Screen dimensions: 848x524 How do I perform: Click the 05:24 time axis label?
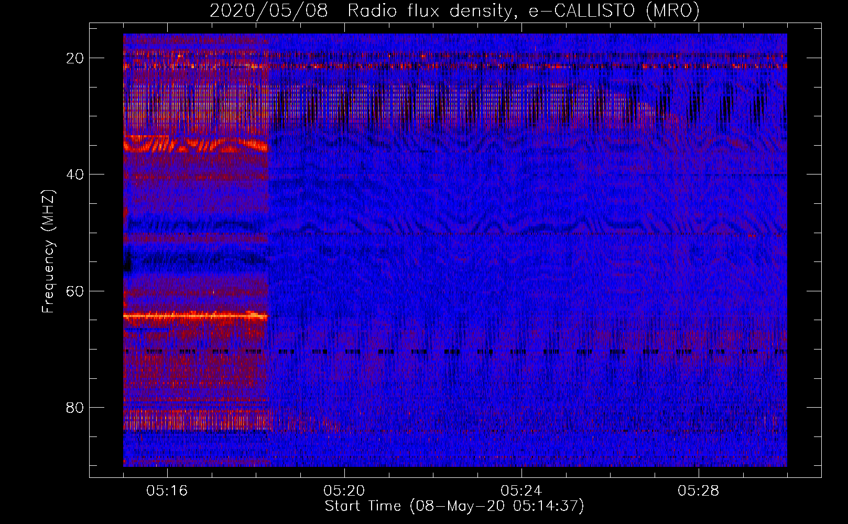521,491
